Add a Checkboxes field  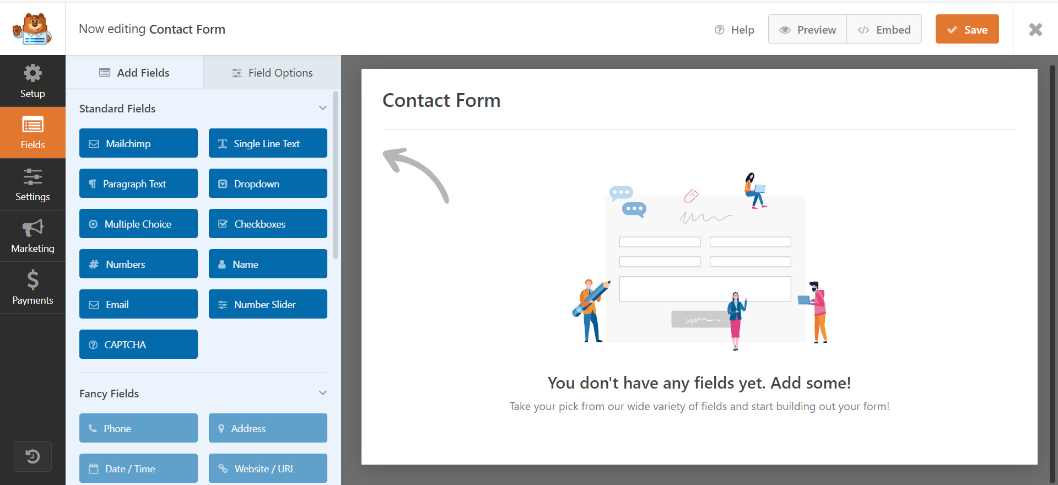pos(268,224)
